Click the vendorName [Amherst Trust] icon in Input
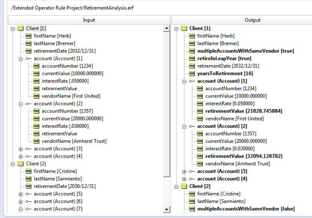 (37, 141)
